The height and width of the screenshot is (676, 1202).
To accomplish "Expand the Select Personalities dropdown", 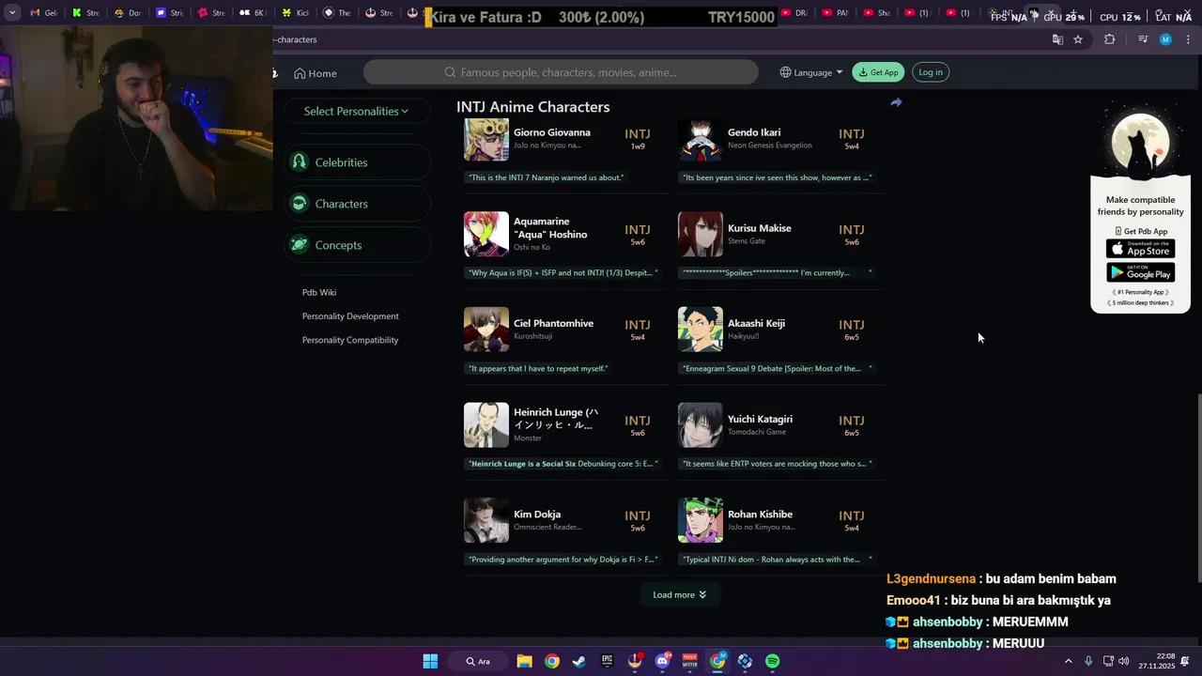I will pyautogui.click(x=356, y=111).
